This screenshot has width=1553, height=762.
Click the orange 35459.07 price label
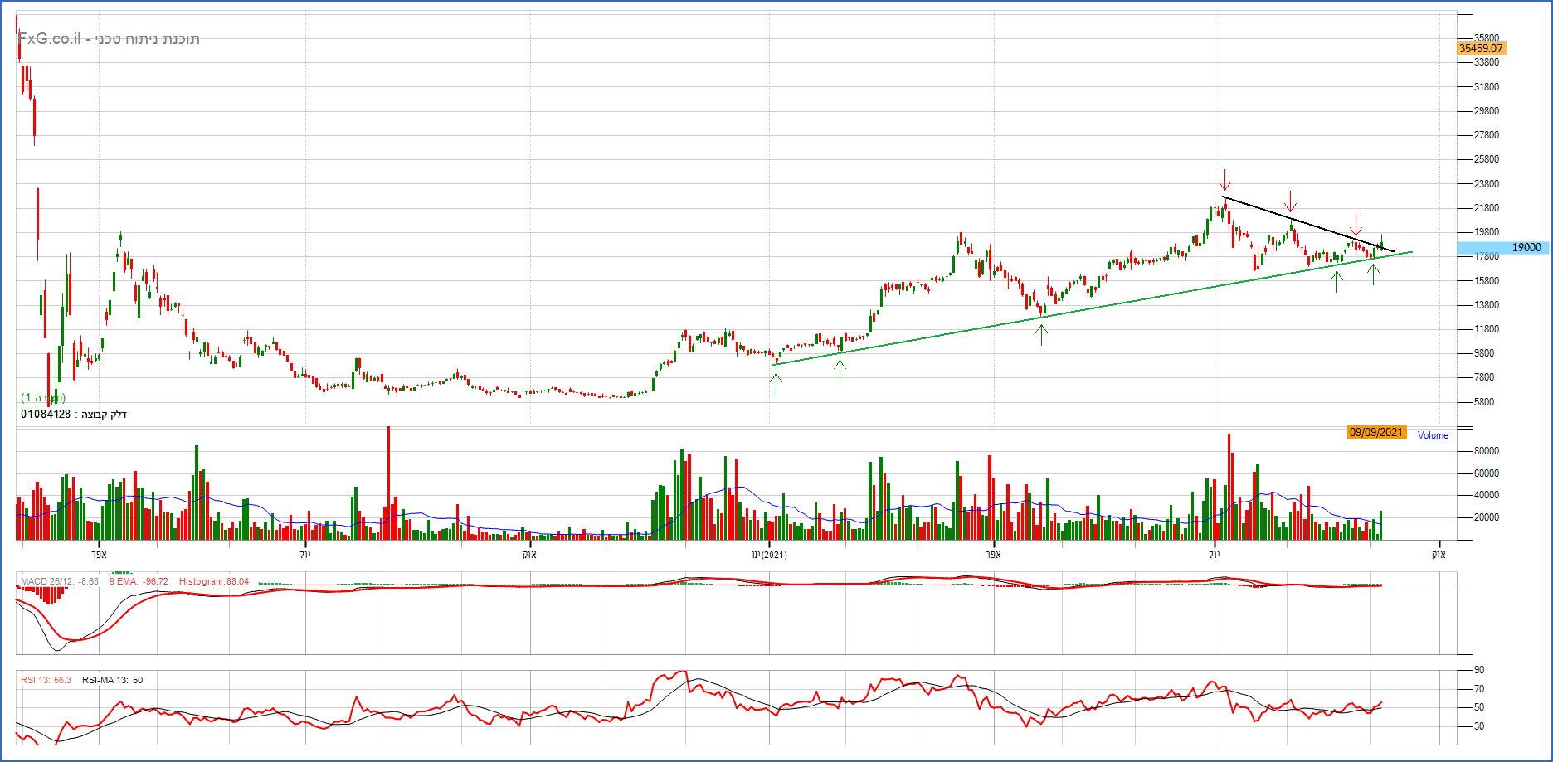(1481, 48)
